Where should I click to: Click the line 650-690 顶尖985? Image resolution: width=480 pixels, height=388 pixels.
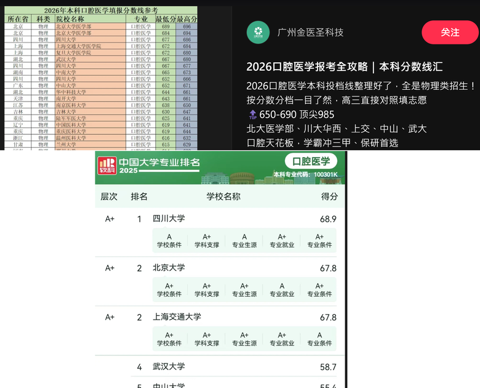297,115
